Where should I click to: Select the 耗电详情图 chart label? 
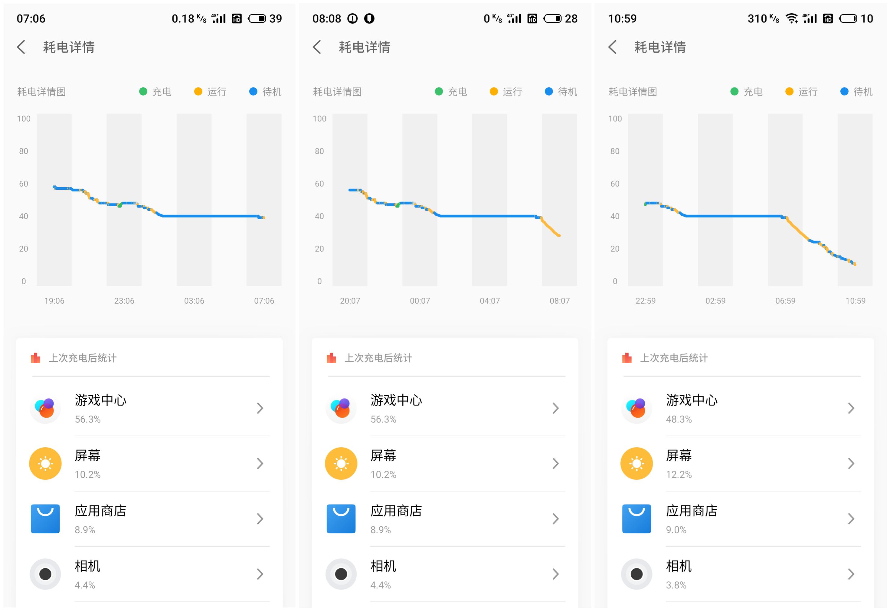(41, 91)
